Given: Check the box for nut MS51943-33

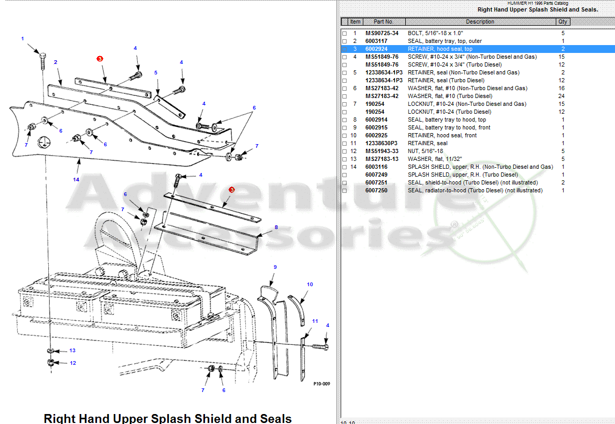Looking at the screenshot, I should click(x=344, y=151).
